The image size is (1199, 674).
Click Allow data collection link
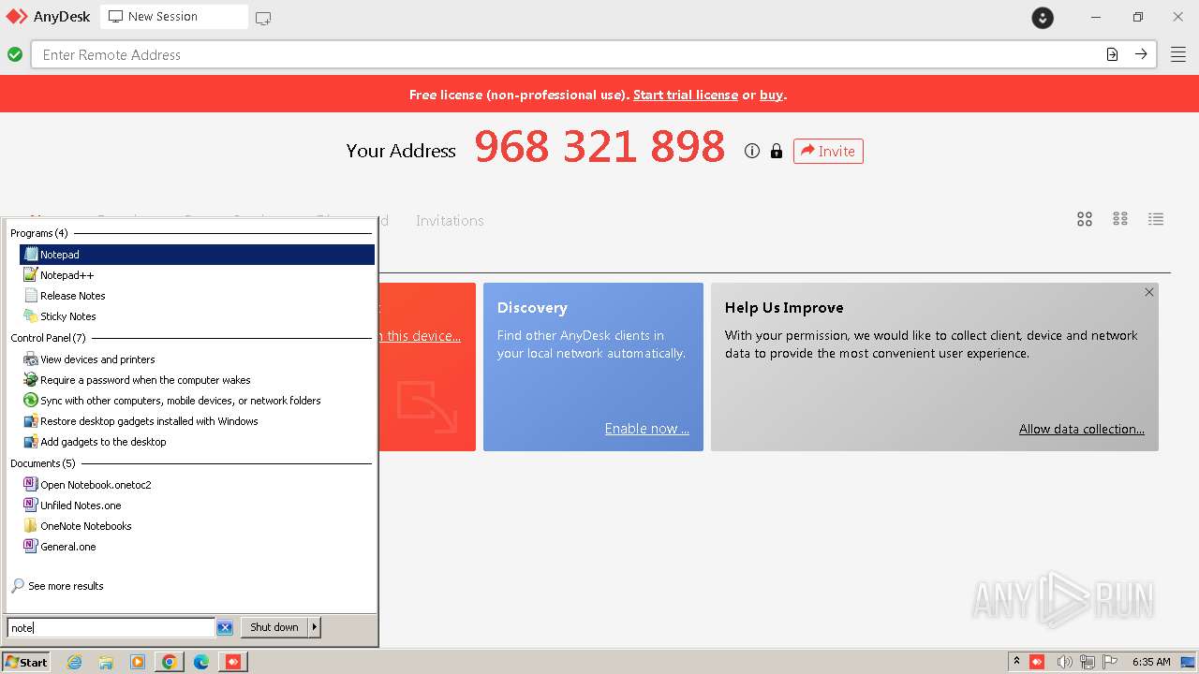(1082, 429)
